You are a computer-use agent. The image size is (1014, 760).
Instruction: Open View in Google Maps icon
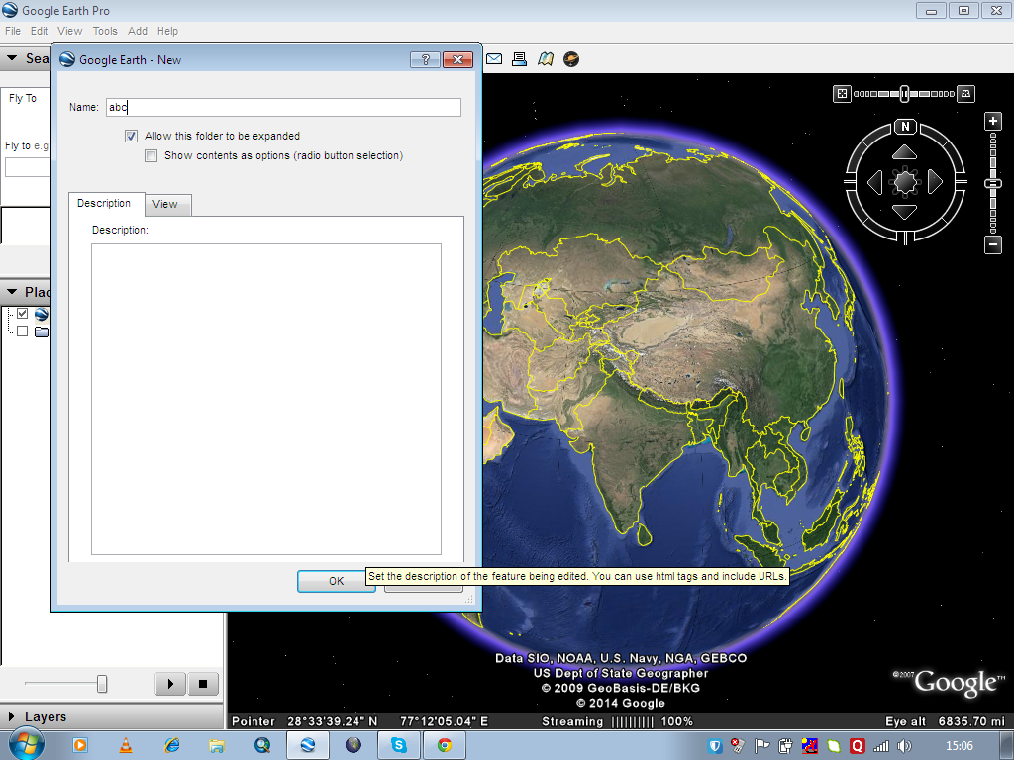coord(546,59)
